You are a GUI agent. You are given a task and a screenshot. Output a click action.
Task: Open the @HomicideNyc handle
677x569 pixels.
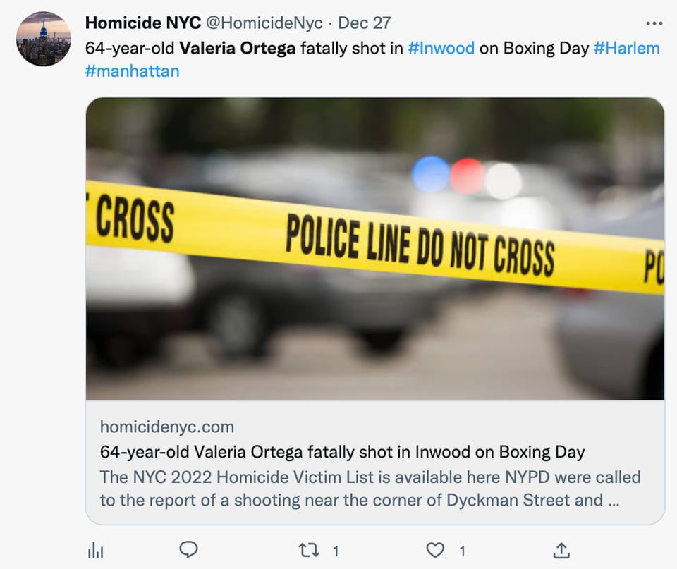(264, 23)
